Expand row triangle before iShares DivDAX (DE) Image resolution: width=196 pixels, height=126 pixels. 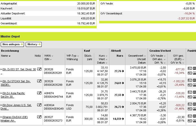click(x=1, y=117)
